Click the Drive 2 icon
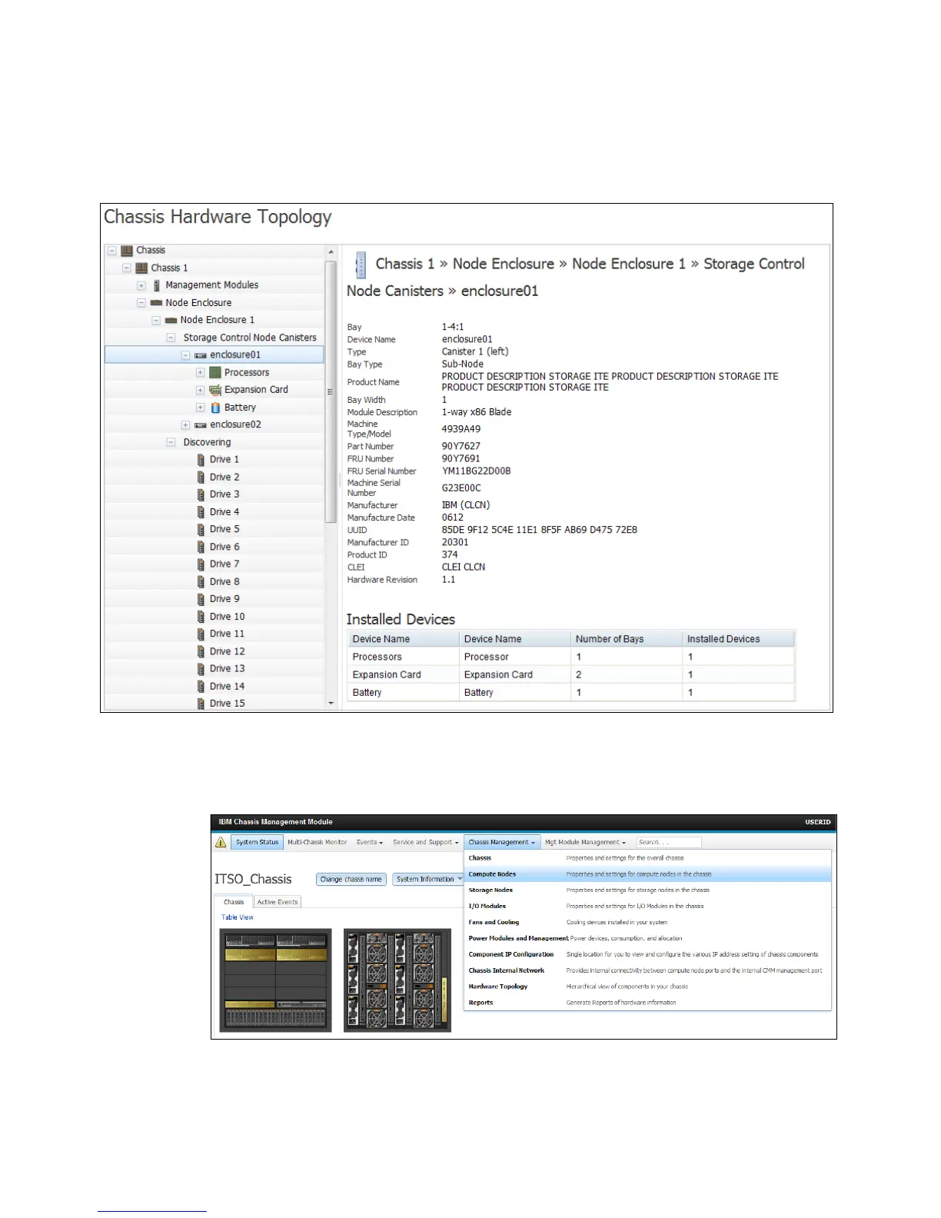941x1218 pixels. click(201, 478)
